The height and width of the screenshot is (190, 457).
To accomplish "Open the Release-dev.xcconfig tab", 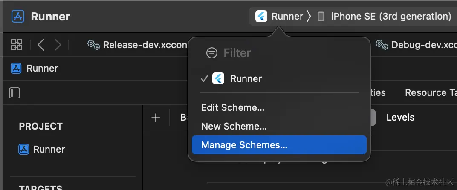I will click(x=141, y=45).
